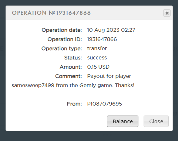
Task: Click the Operation date label
Action: tap(62, 30)
